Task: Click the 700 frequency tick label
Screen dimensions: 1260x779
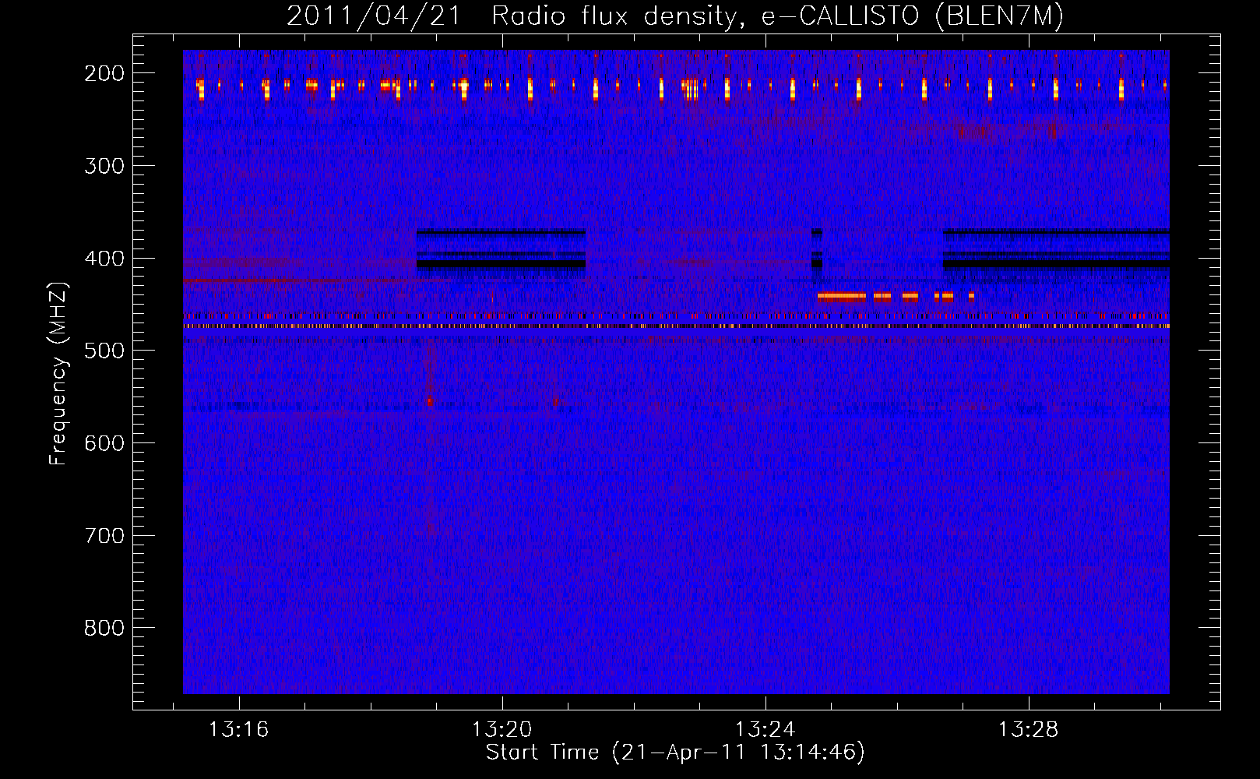Action: (x=104, y=535)
